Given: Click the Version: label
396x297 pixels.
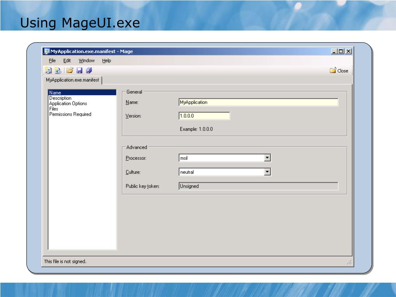Looking at the screenshot, I should (133, 116).
